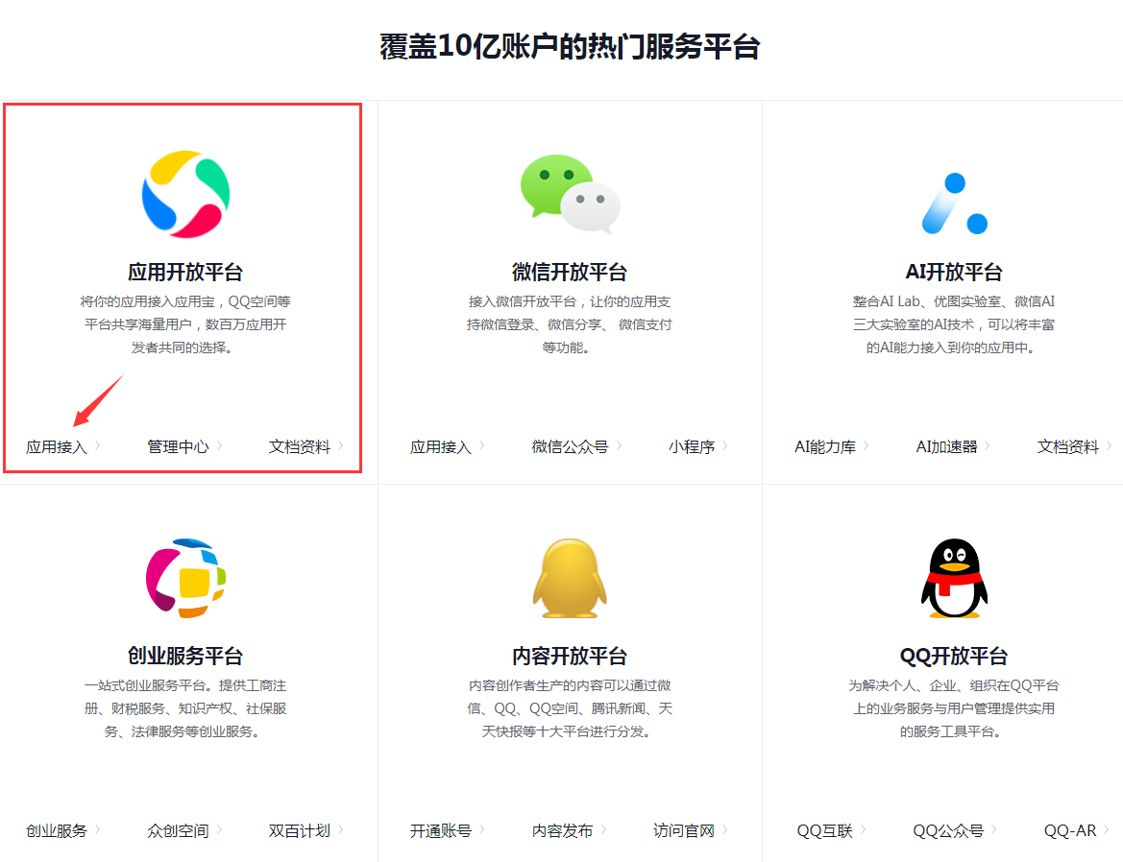Viewport: 1123px width, 862px height.
Task: Click description starting 内容创作者生产的内容
Action: click(x=570, y=708)
